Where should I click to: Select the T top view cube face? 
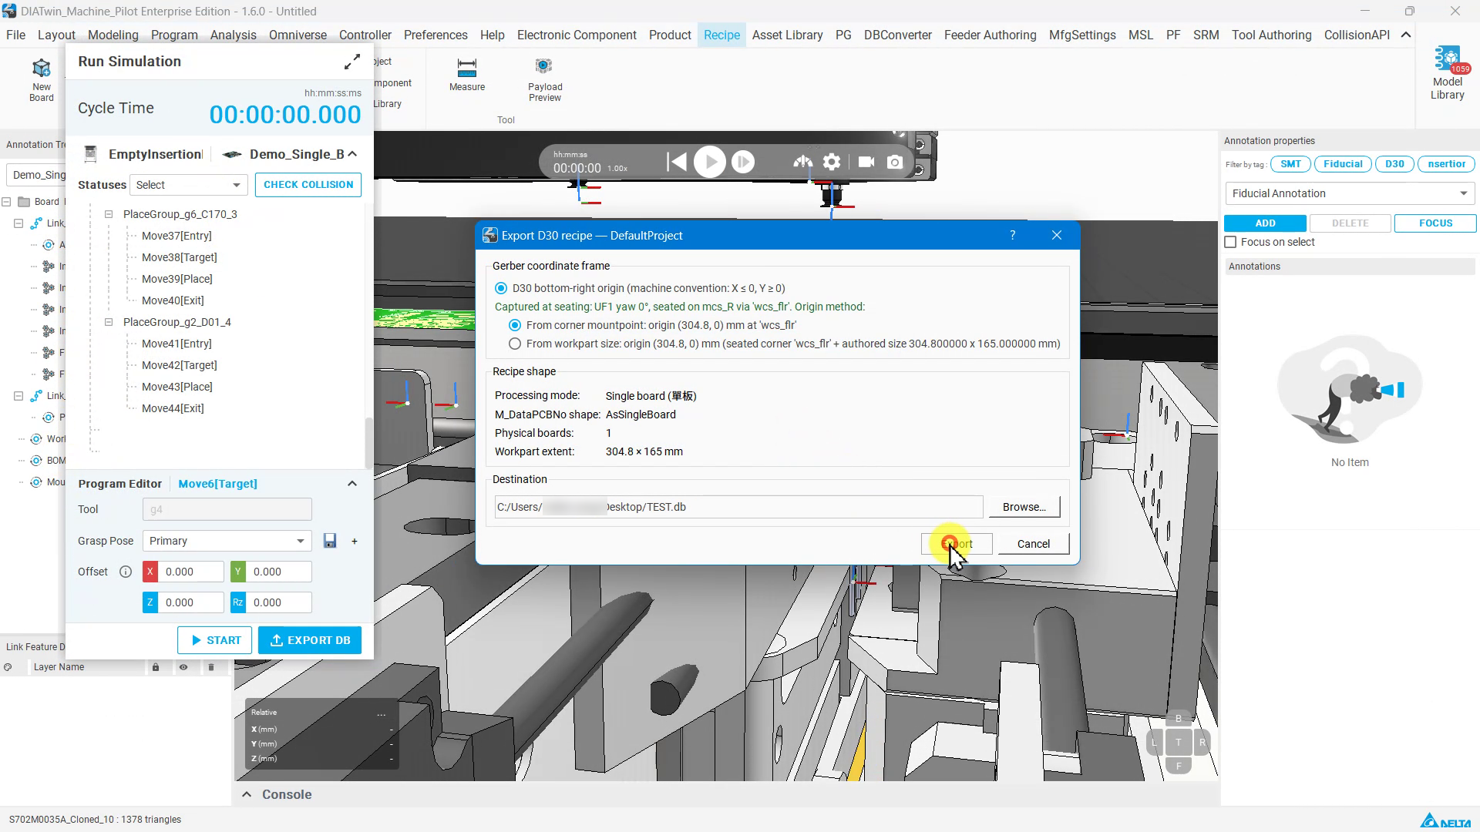[1178, 743]
